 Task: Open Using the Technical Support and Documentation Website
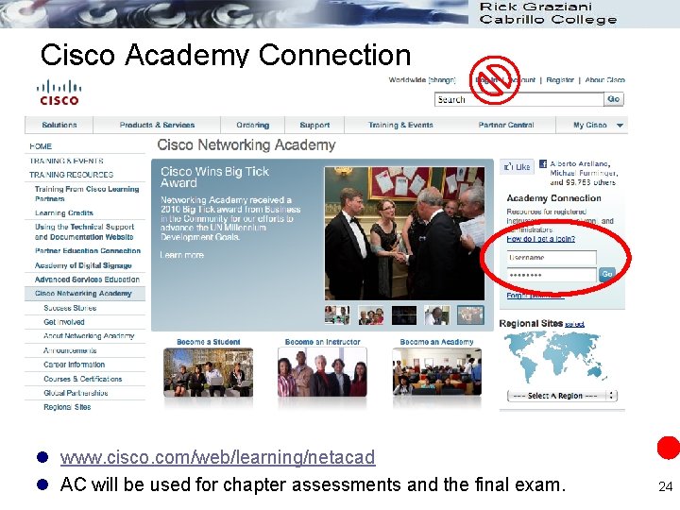coord(84,232)
